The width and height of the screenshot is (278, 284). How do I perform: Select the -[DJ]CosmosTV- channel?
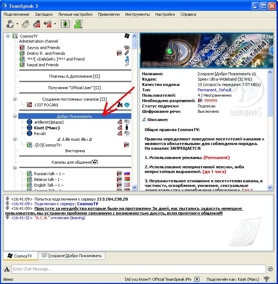48,145
